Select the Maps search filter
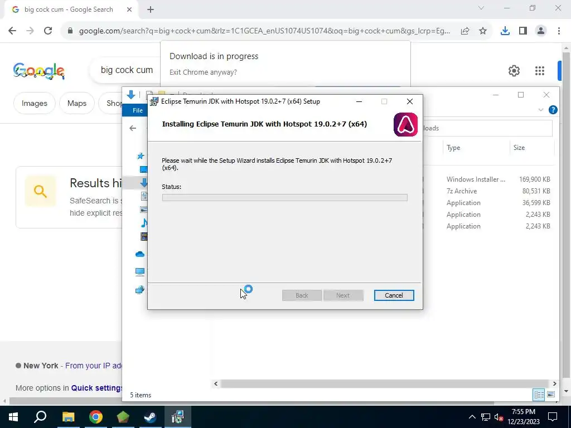 click(x=77, y=103)
